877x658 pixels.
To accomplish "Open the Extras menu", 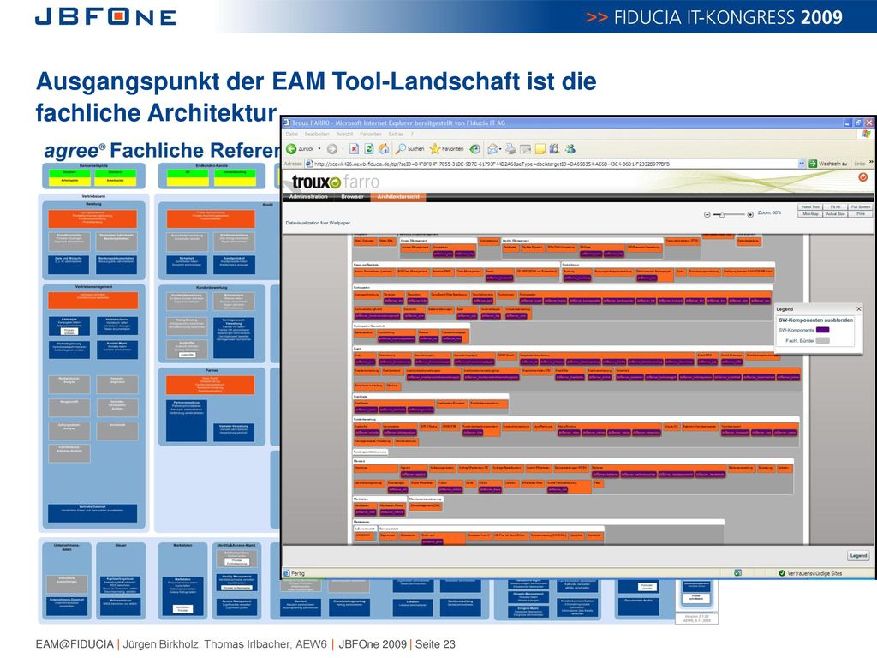I will (x=396, y=135).
